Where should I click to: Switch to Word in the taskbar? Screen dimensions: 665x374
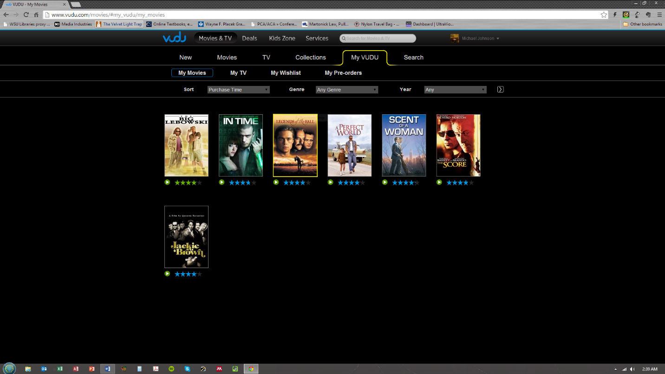click(107, 369)
